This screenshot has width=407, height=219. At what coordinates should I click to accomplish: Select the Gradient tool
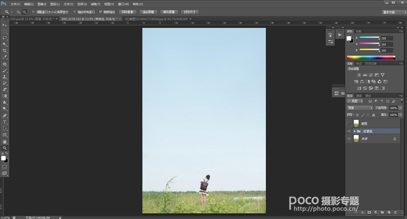[x=5, y=96]
